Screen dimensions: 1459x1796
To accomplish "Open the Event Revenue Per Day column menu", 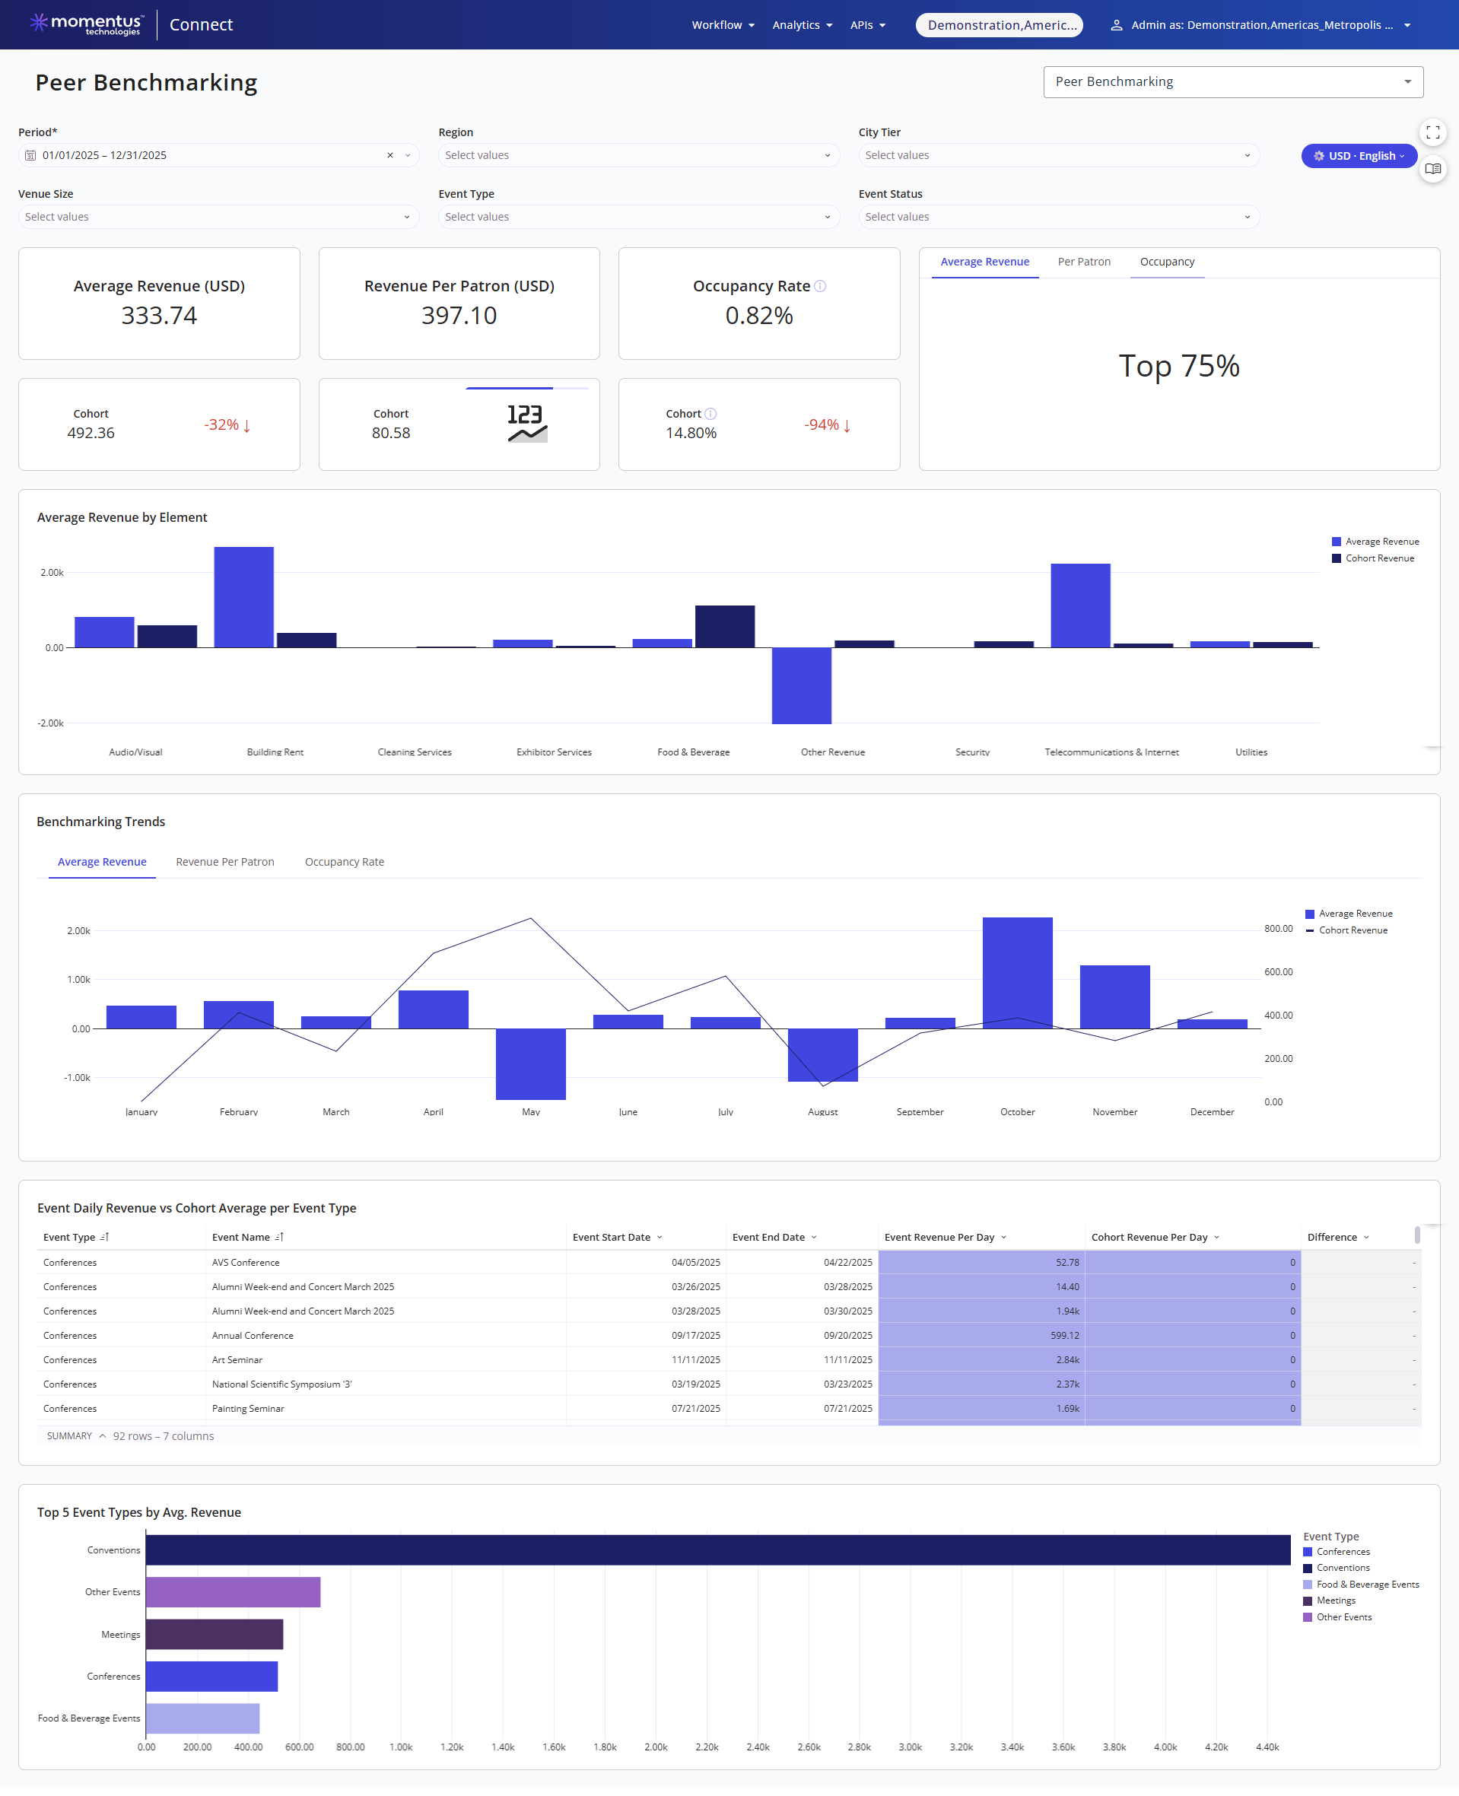I will coord(1003,1237).
